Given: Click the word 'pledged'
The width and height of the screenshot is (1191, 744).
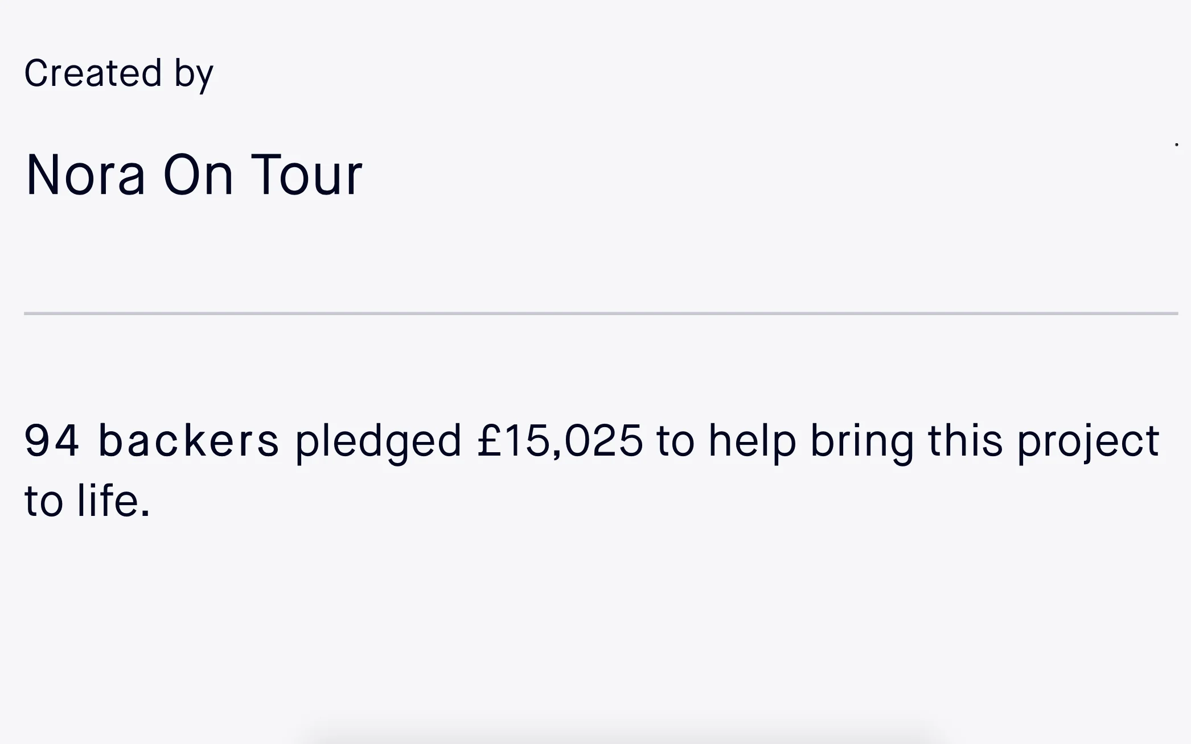Looking at the screenshot, I should point(378,443).
